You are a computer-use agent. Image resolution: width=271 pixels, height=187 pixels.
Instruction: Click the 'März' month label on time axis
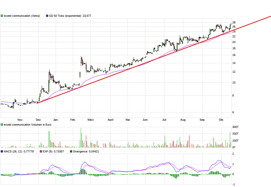[x=90, y=120]
